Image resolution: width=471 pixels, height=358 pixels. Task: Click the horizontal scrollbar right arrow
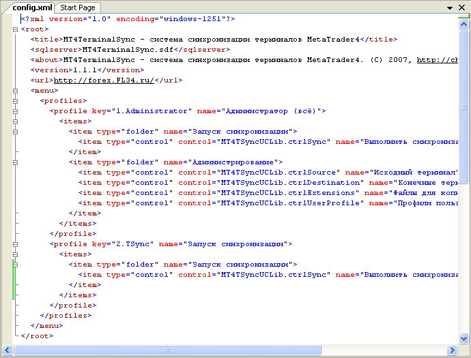(451, 350)
